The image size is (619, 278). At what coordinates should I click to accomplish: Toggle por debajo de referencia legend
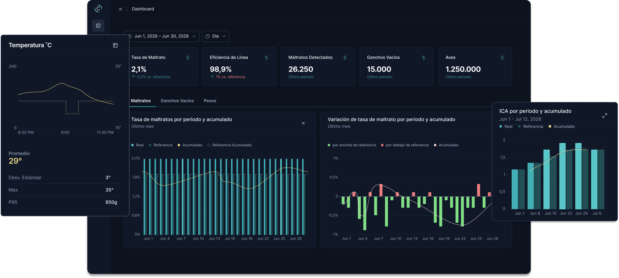[x=405, y=145]
